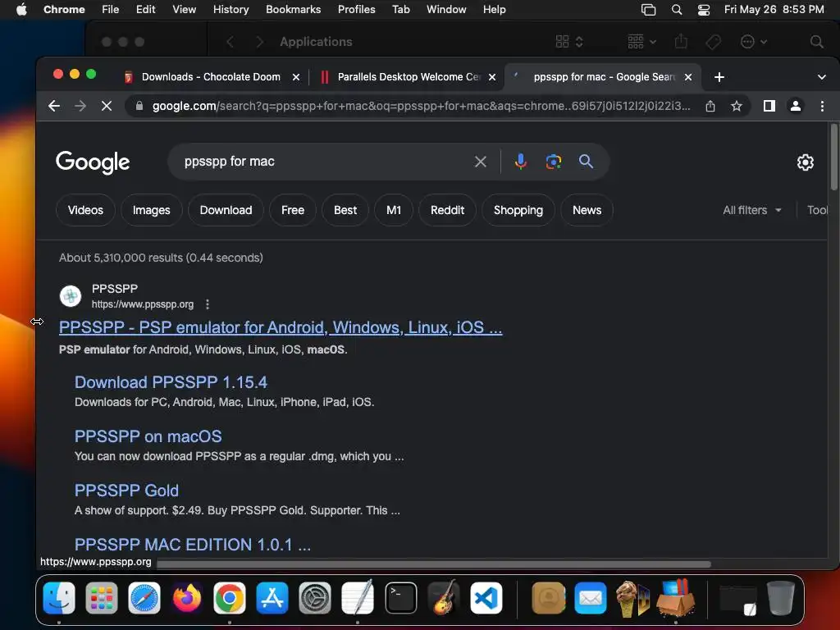Open Spotlight search in menu bar
This screenshot has width=840, height=630.
pyautogui.click(x=677, y=10)
